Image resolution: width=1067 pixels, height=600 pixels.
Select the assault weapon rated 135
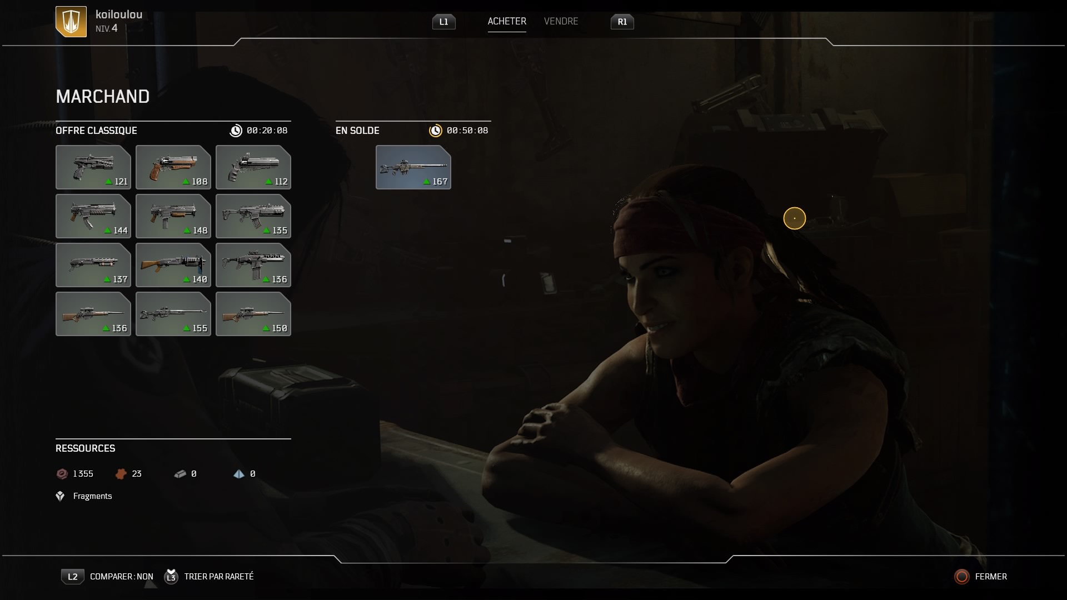click(x=253, y=216)
